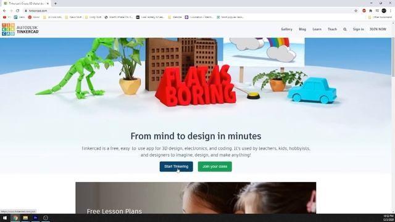Open the Teach menu item

pos(332,29)
